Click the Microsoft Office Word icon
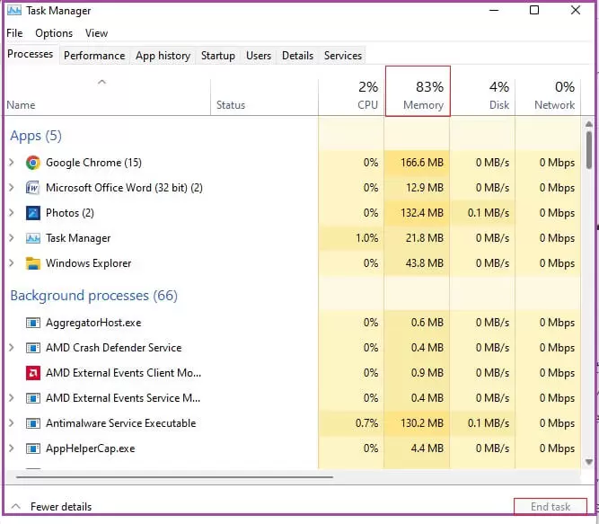The image size is (599, 524). coord(33,188)
